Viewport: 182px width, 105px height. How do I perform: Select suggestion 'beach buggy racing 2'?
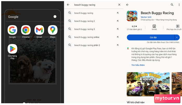pyautogui.click(x=84, y=21)
